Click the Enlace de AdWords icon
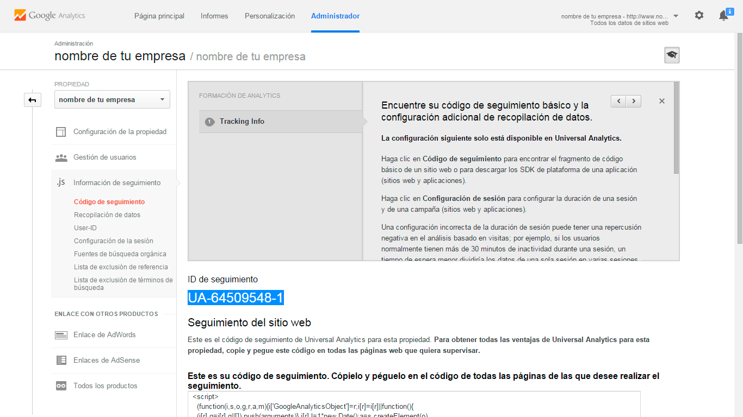This screenshot has width=743, height=417. (61, 335)
